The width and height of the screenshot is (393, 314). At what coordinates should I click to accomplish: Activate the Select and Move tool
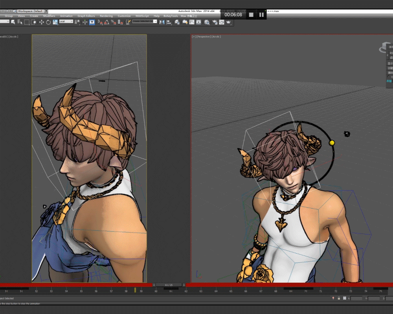tap(41, 22)
